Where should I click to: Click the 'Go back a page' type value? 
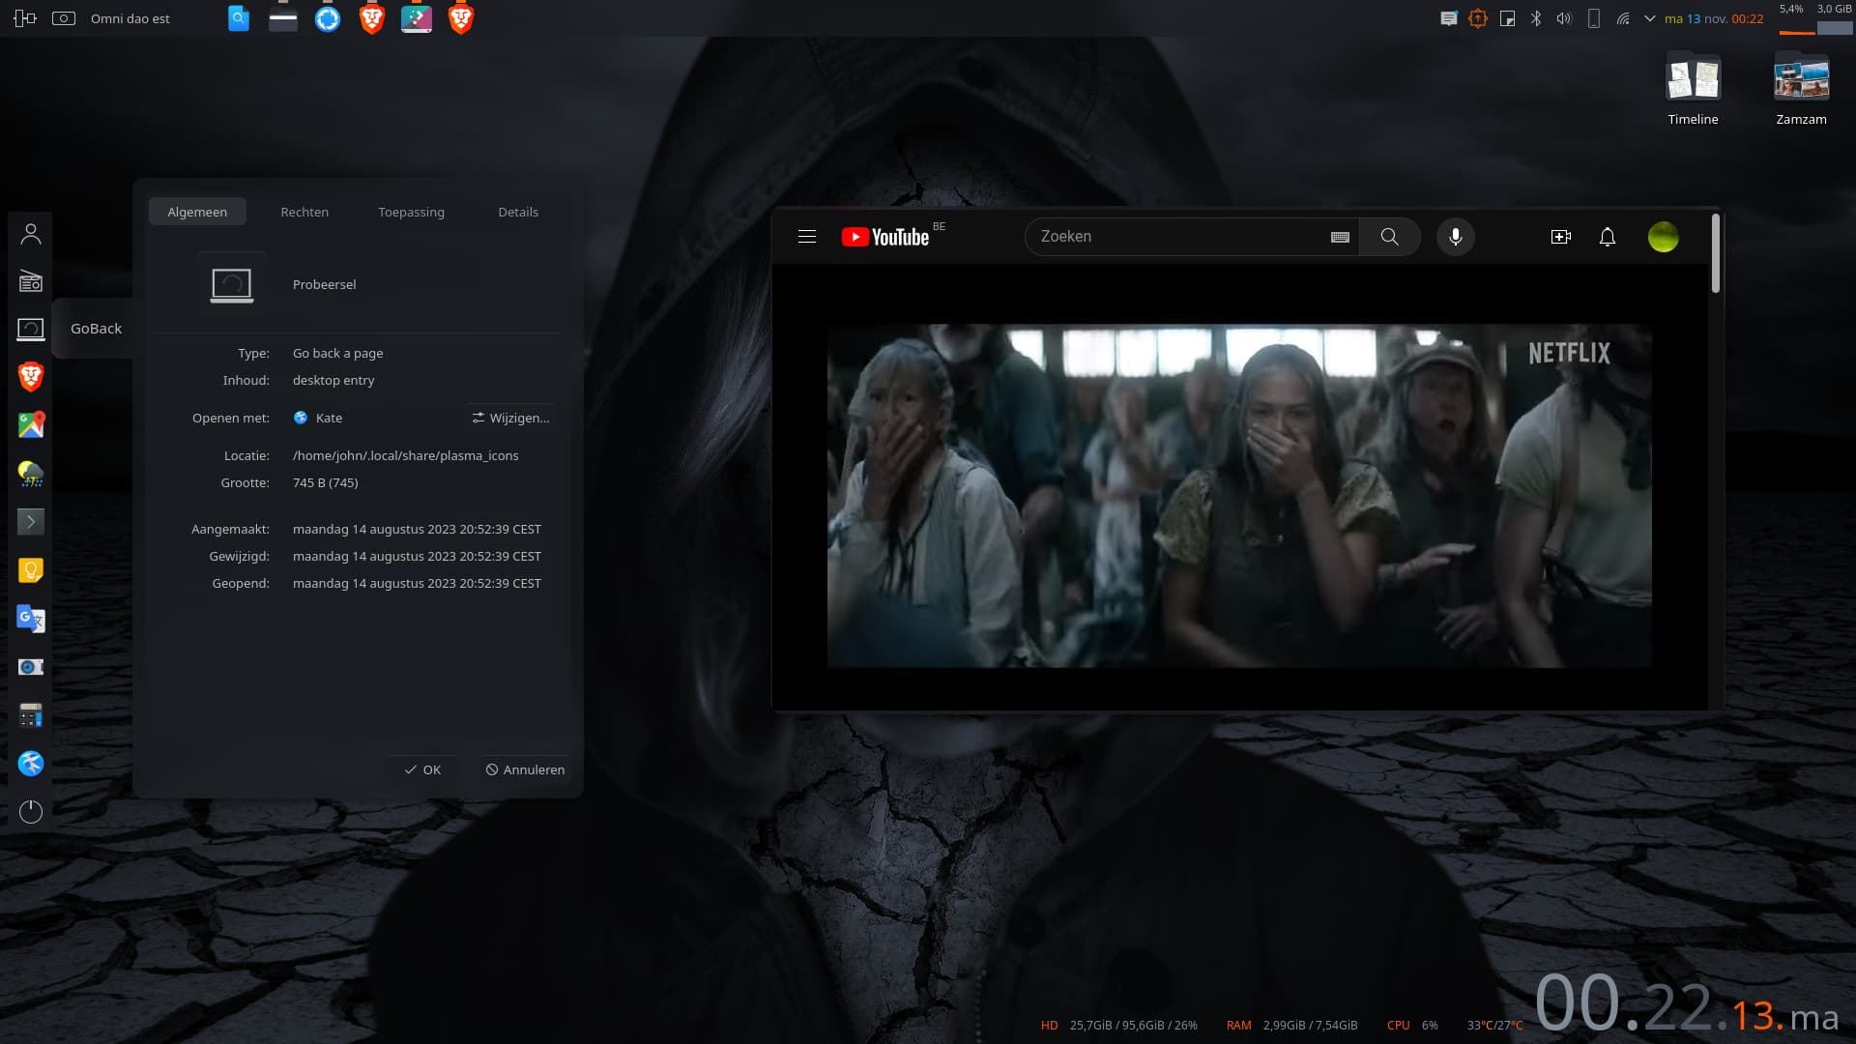click(338, 353)
